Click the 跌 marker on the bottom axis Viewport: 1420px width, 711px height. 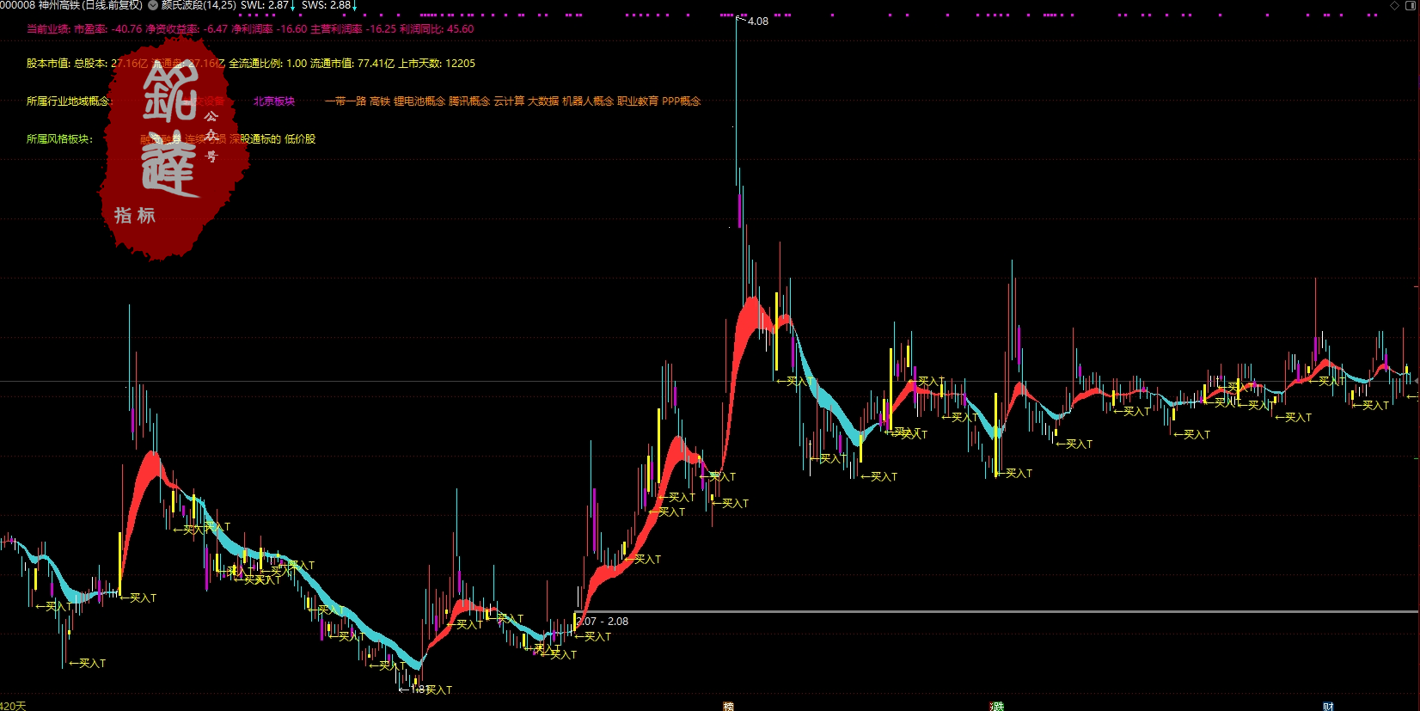pyautogui.click(x=997, y=706)
